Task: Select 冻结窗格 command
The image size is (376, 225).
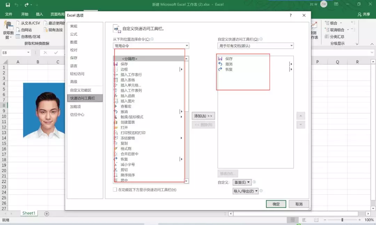Action: [149, 138]
